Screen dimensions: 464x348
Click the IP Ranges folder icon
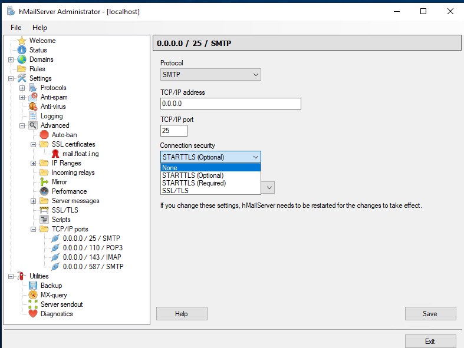click(44, 163)
